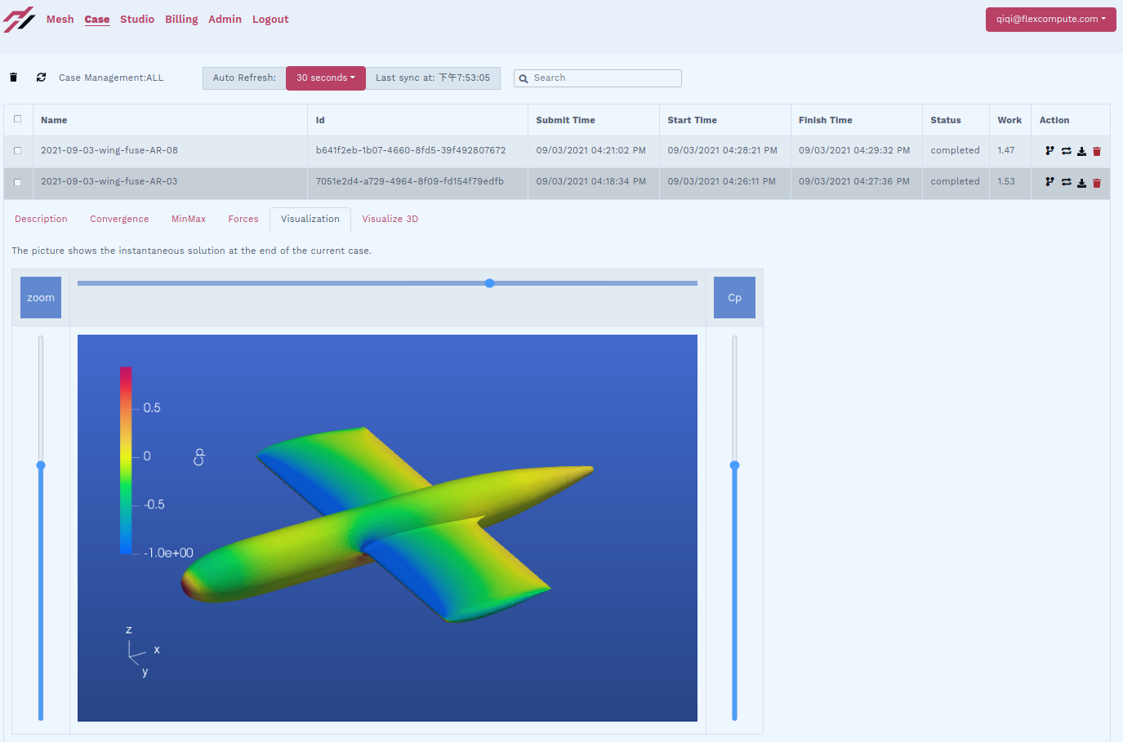
Task: Click the retweet-arrows icon for case AR-08
Action: [x=1066, y=151]
